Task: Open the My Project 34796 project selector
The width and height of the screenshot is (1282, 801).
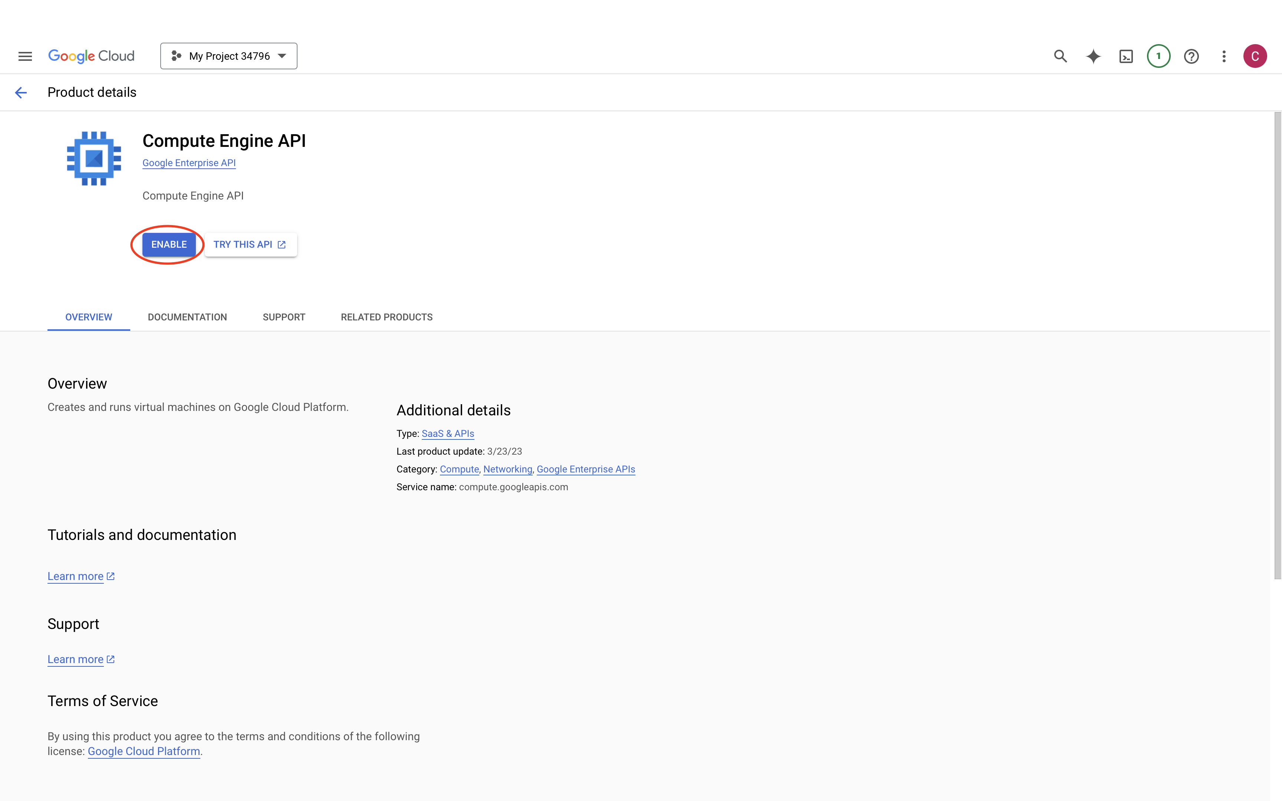Action: coord(229,56)
